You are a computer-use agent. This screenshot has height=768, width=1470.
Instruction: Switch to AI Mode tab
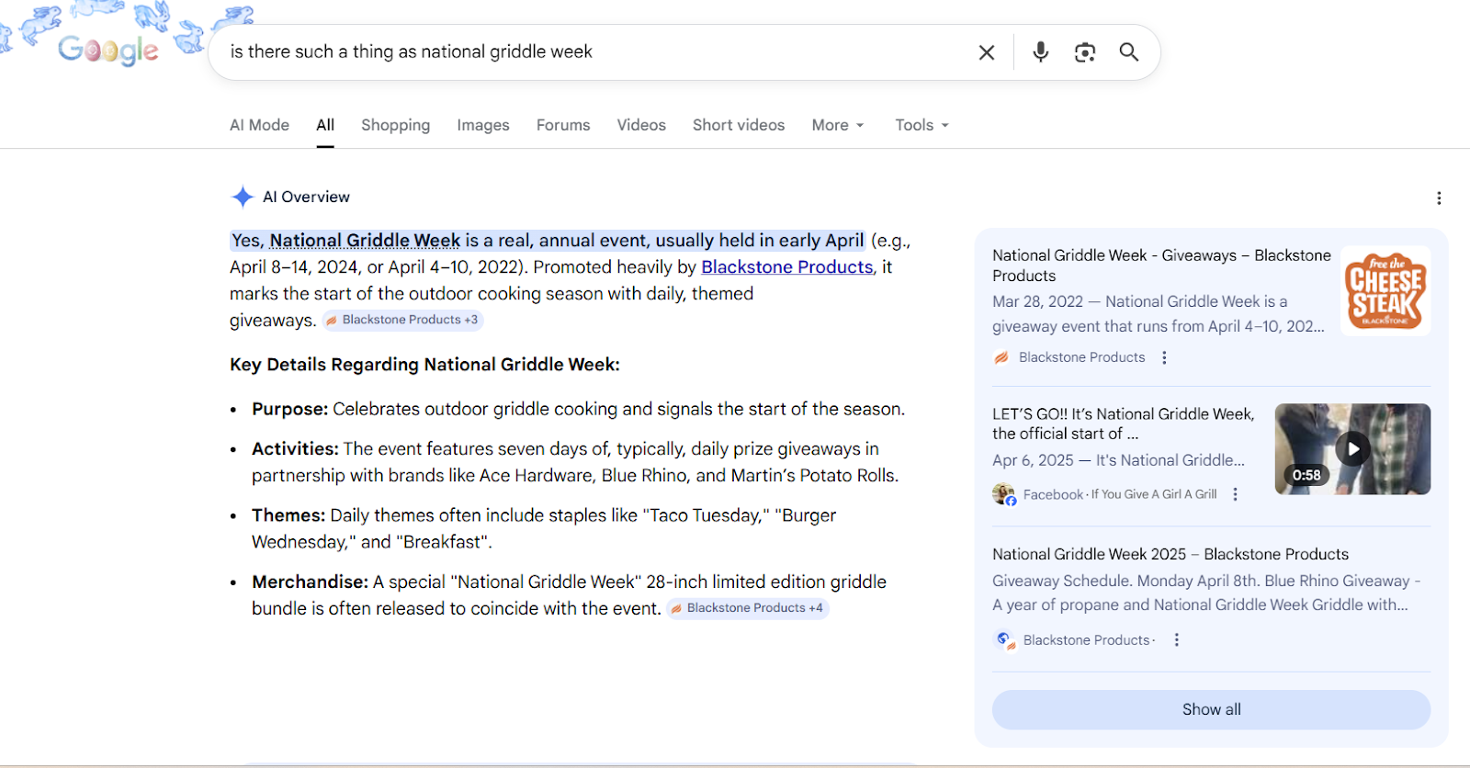click(259, 125)
